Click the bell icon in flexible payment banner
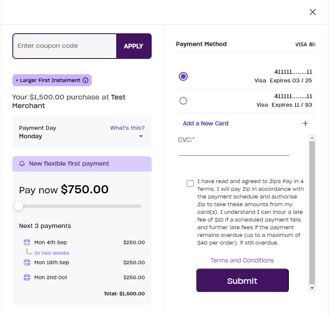Screen dimensions: 329x315 (22, 163)
